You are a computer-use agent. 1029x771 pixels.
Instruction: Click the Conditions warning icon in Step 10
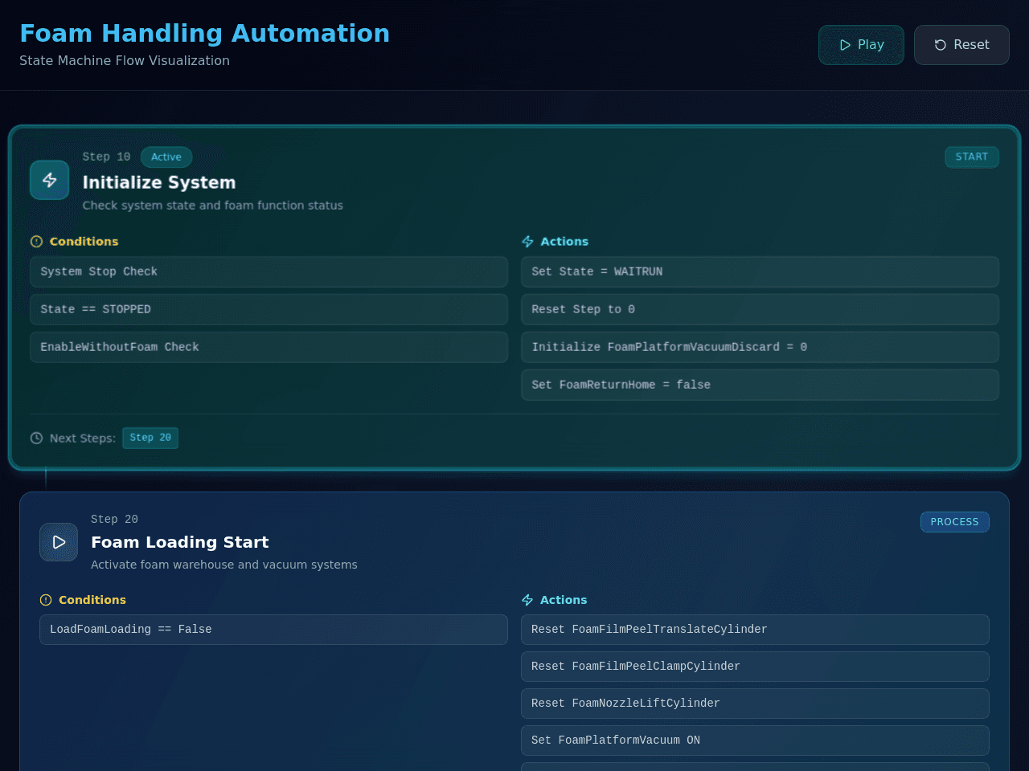pos(36,242)
